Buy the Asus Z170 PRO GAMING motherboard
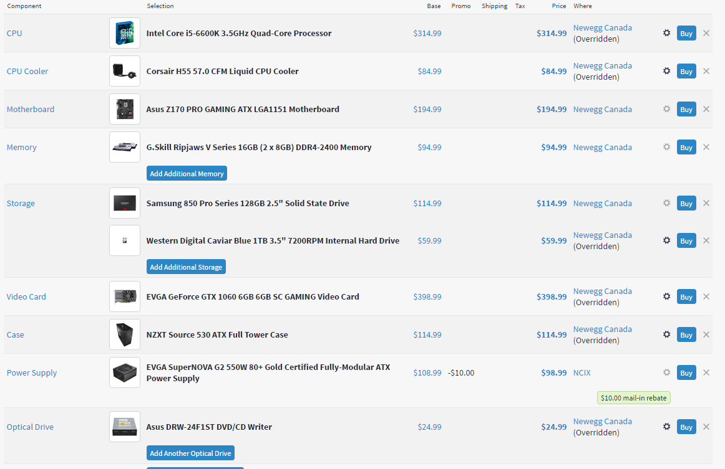Viewport: 725px width, 469px height. 686,110
